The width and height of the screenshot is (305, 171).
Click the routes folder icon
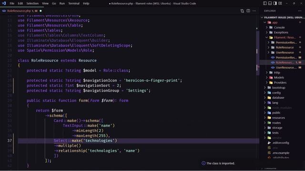(269, 123)
